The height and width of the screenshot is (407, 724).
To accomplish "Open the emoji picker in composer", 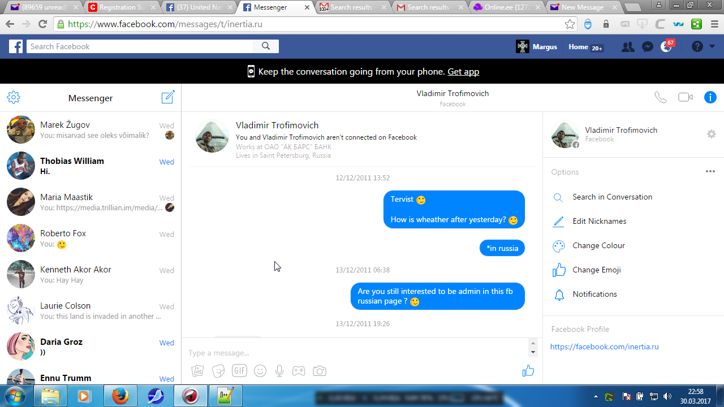I will click(260, 371).
